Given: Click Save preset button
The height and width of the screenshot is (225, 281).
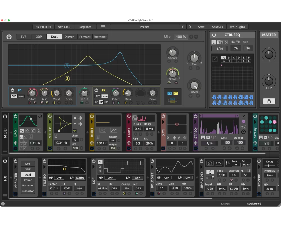Looking at the screenshot, I should 201,27.
